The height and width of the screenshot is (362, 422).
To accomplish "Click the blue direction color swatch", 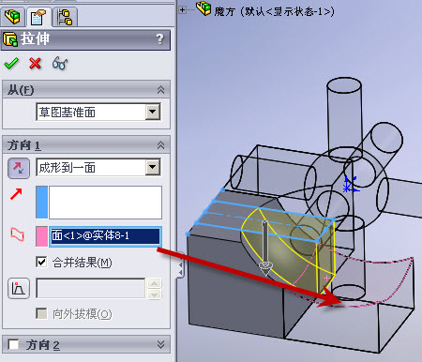I will pyautogui.click(x=42, y=203).
